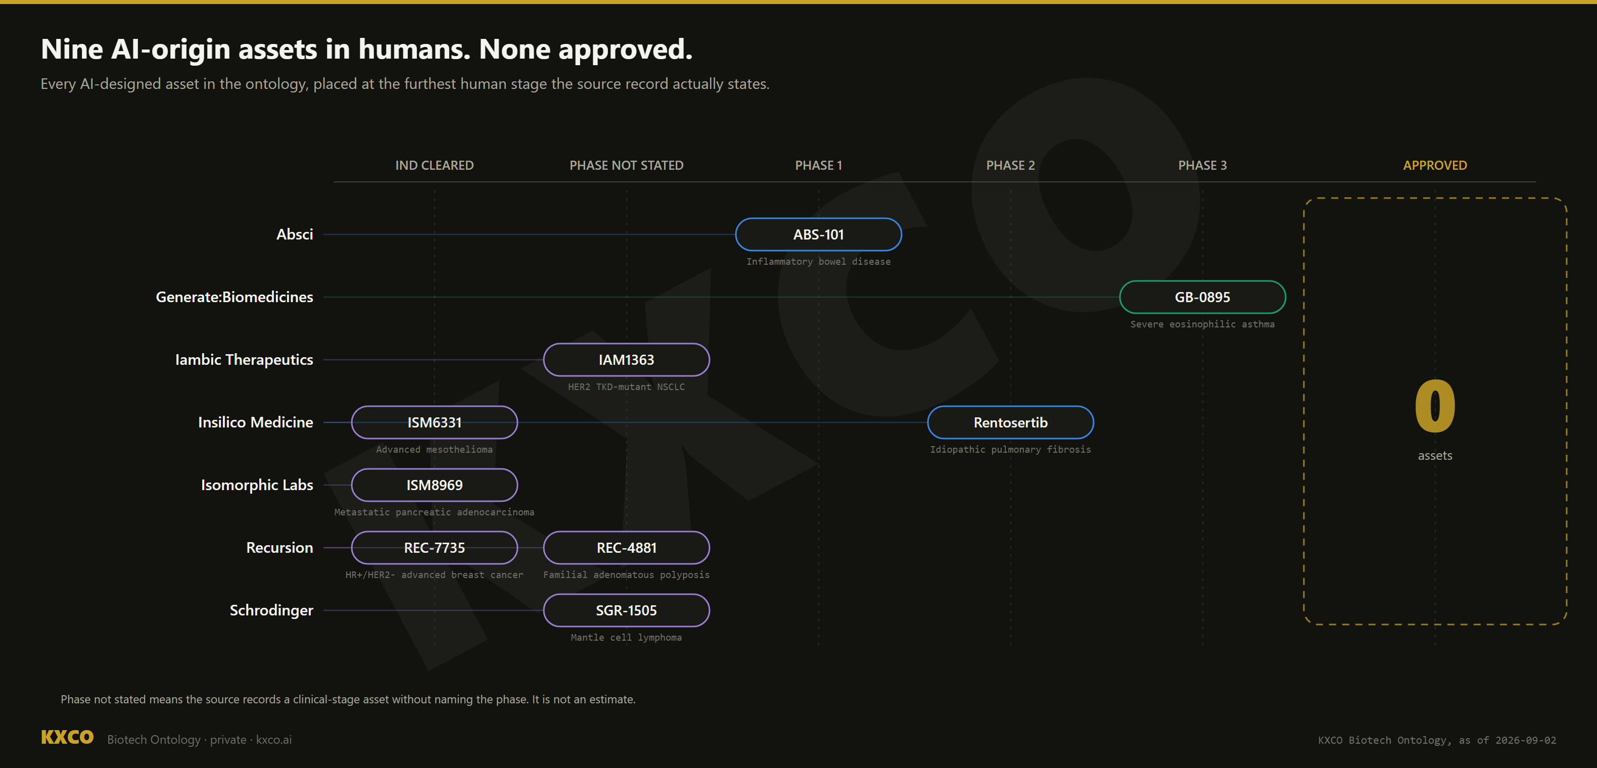Select the Schrodinger row label
Screen dimensions: 1597x768
click(x=271, y=610)
